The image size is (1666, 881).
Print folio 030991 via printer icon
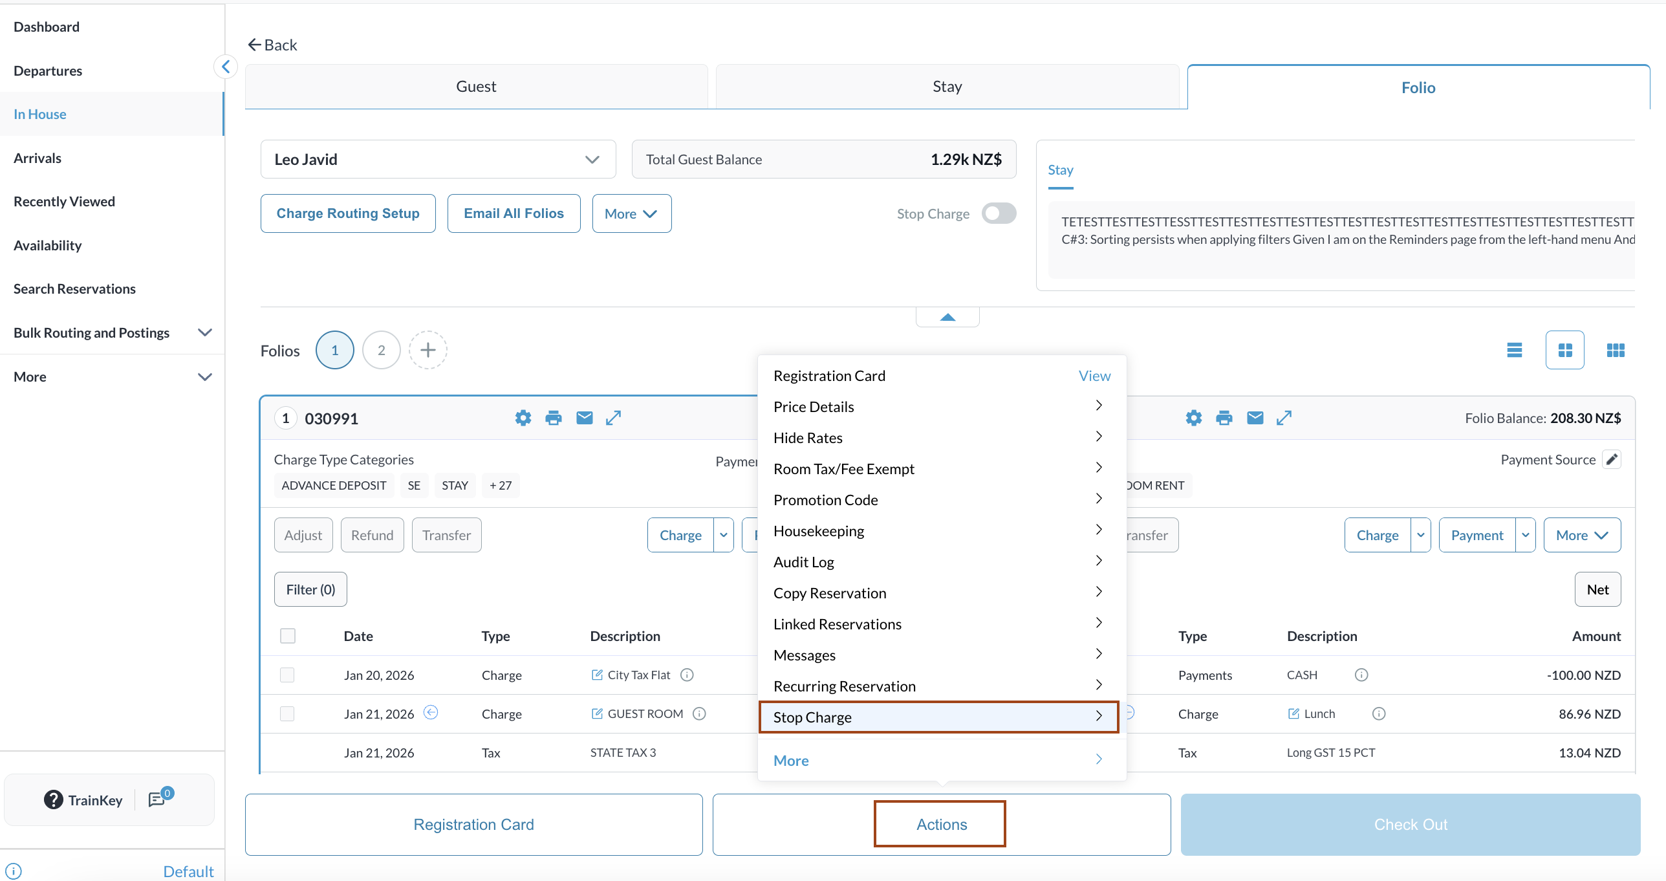click(x=554, y=418)
